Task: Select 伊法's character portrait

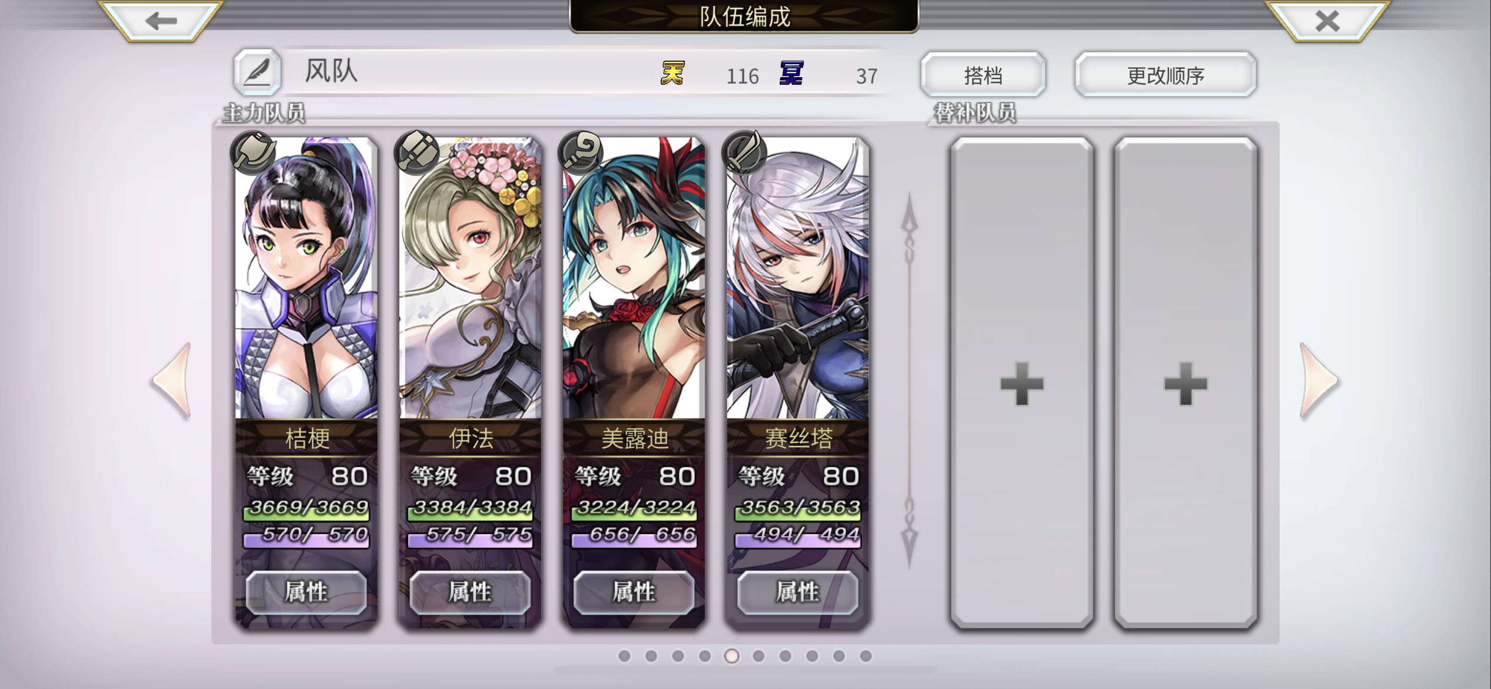Action: tap(470, 278)
